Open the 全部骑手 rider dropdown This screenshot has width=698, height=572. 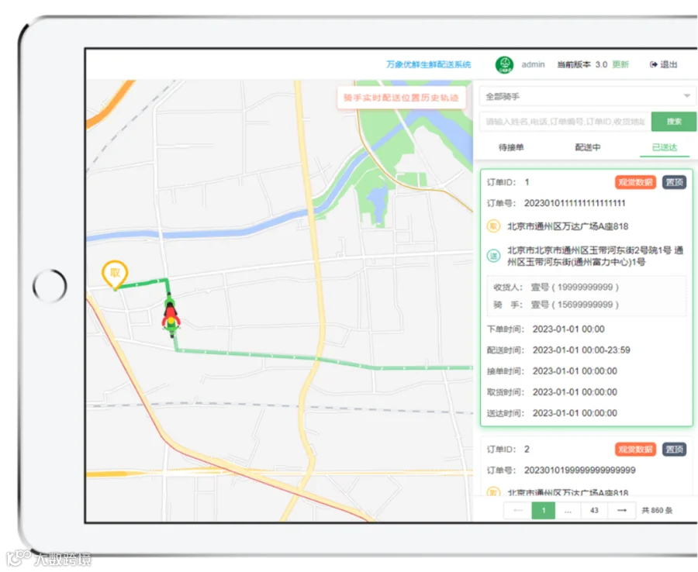click(x=587, y=97)
